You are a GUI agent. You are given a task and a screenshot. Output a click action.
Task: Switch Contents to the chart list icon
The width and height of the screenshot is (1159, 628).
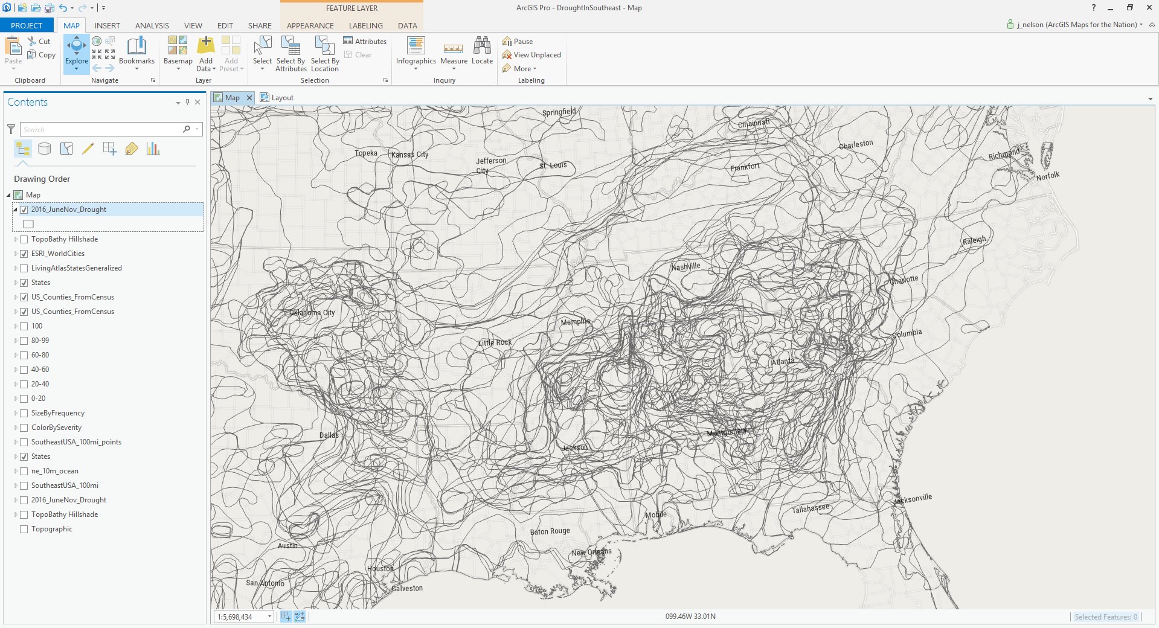[x=153, y=149]
